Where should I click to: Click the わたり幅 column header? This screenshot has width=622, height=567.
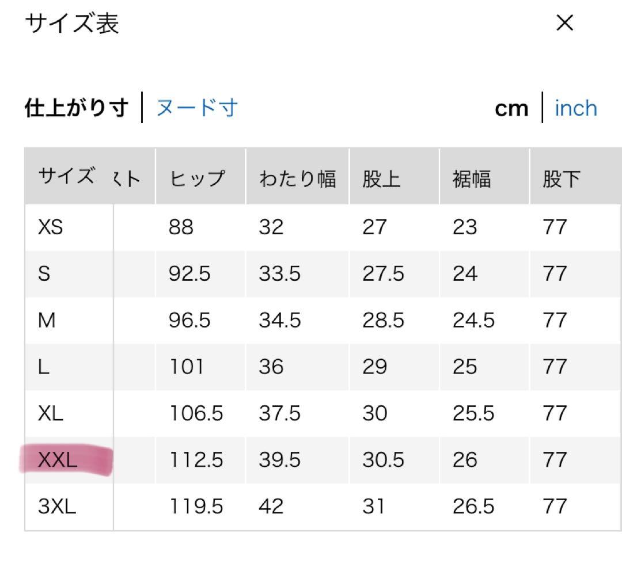click(x=297, y=178)
